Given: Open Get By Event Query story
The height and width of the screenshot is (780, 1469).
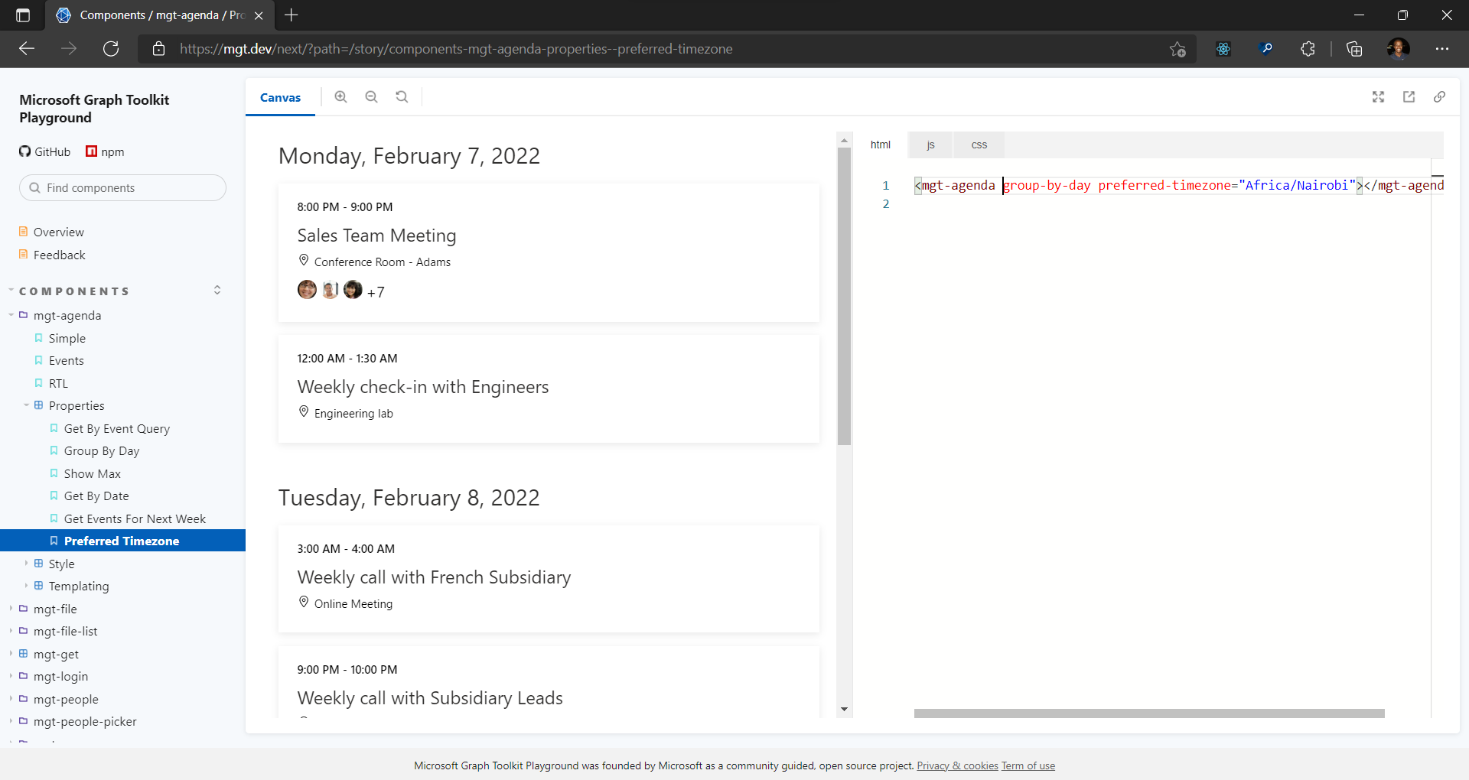Looking at the screenshot, I should 117,428.
